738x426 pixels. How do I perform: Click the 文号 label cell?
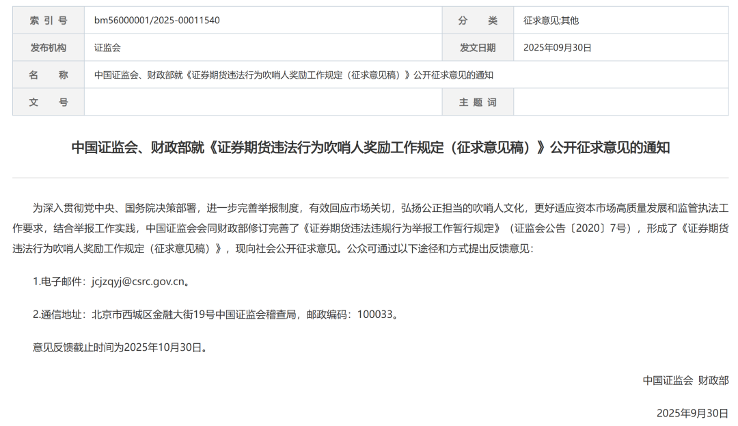point(49,102)
